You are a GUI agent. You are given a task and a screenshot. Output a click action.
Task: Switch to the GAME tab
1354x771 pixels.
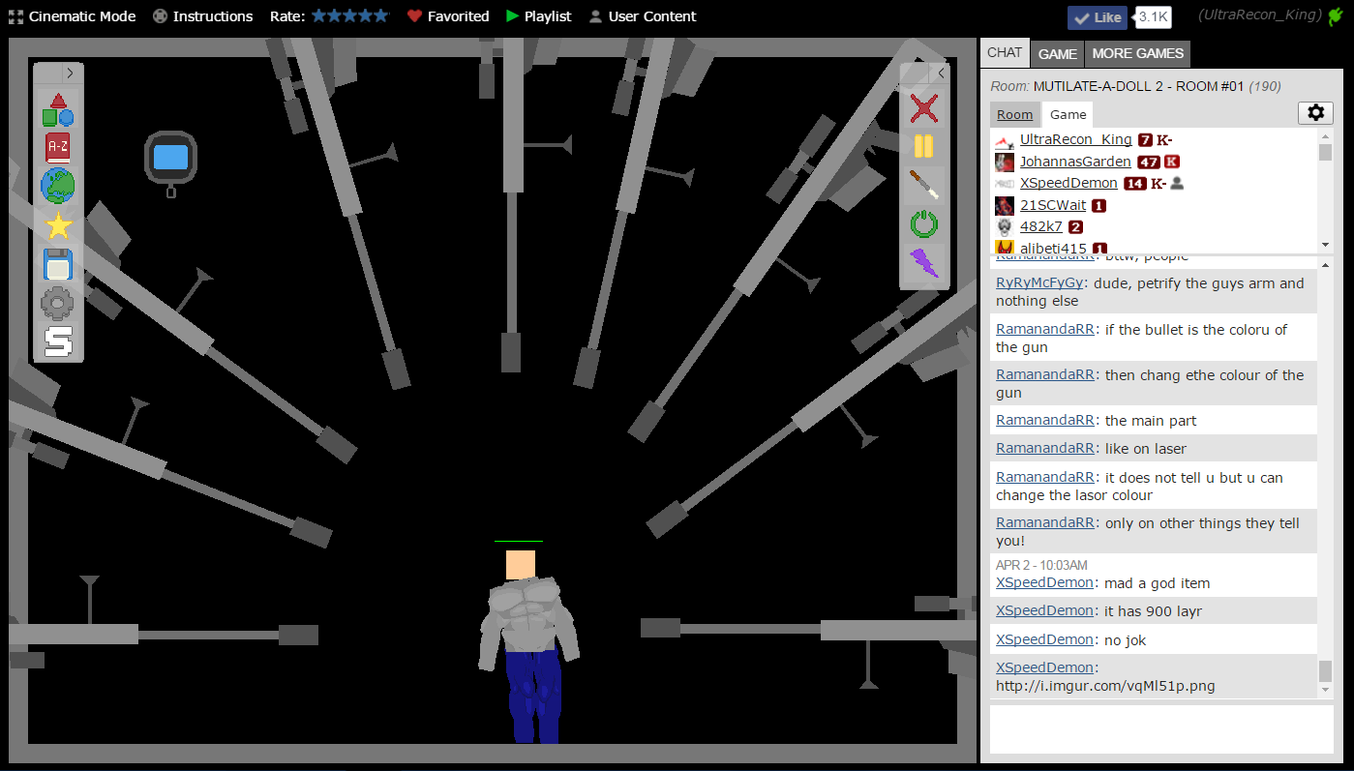pyautogui.click(x=1058, y=54)
